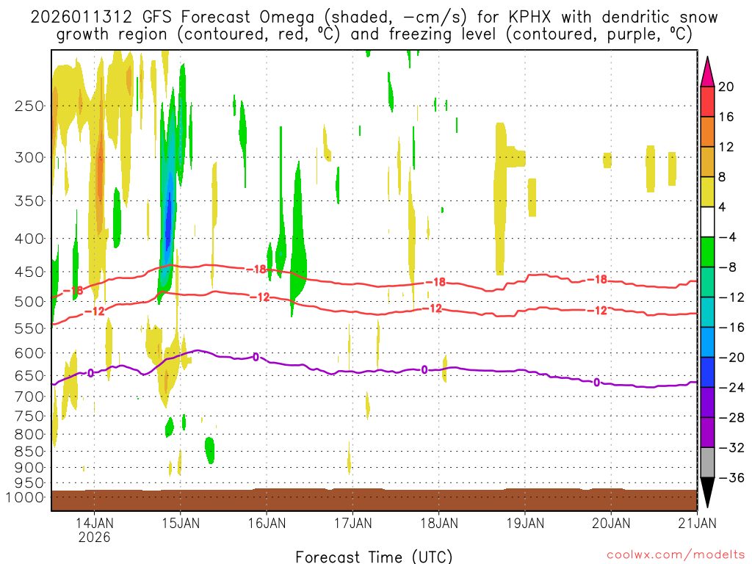Click the 15JAN date label on the axis
The height and width of the screenshot is (564, 752).
pyautogui.click(x=181, y=523)
